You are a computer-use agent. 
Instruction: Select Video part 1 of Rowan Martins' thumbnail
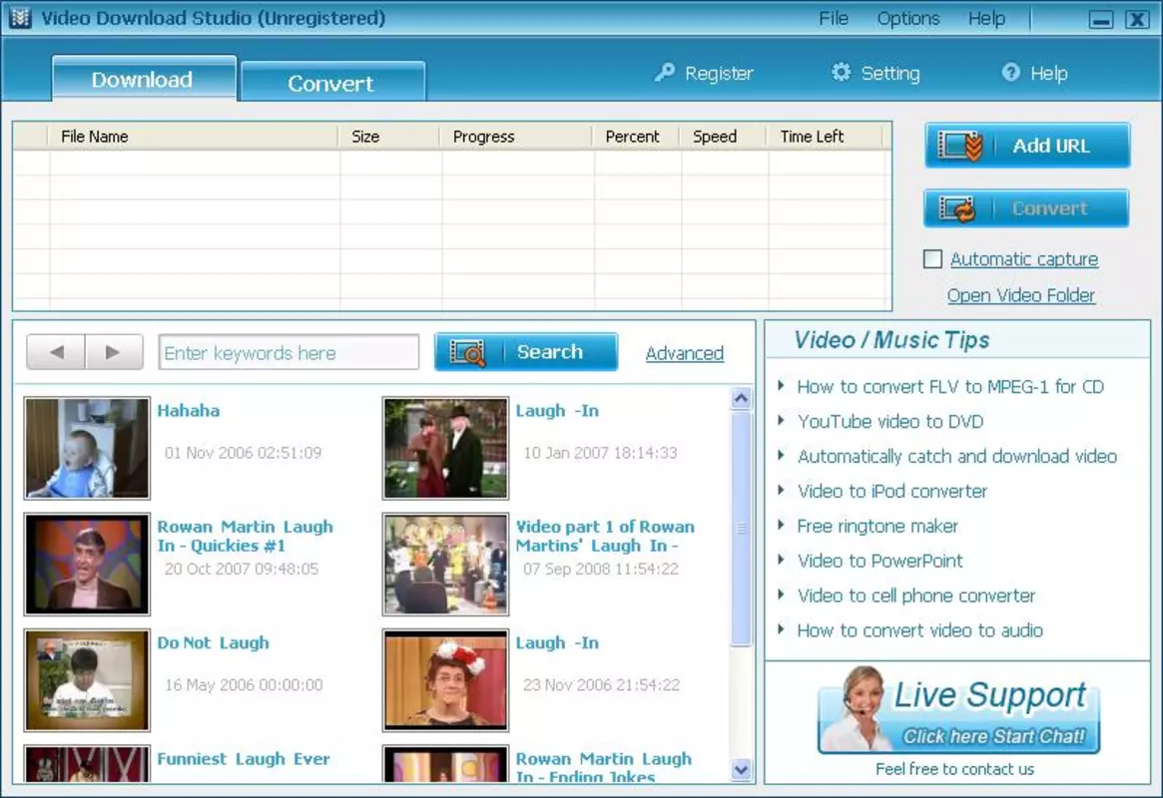coord(446,564)
